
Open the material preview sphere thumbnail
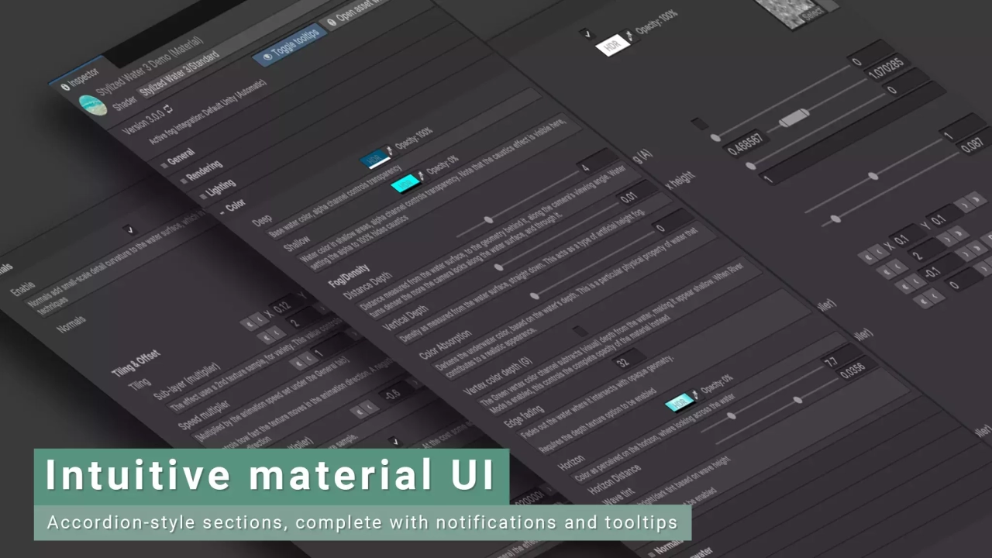(91, 105)
